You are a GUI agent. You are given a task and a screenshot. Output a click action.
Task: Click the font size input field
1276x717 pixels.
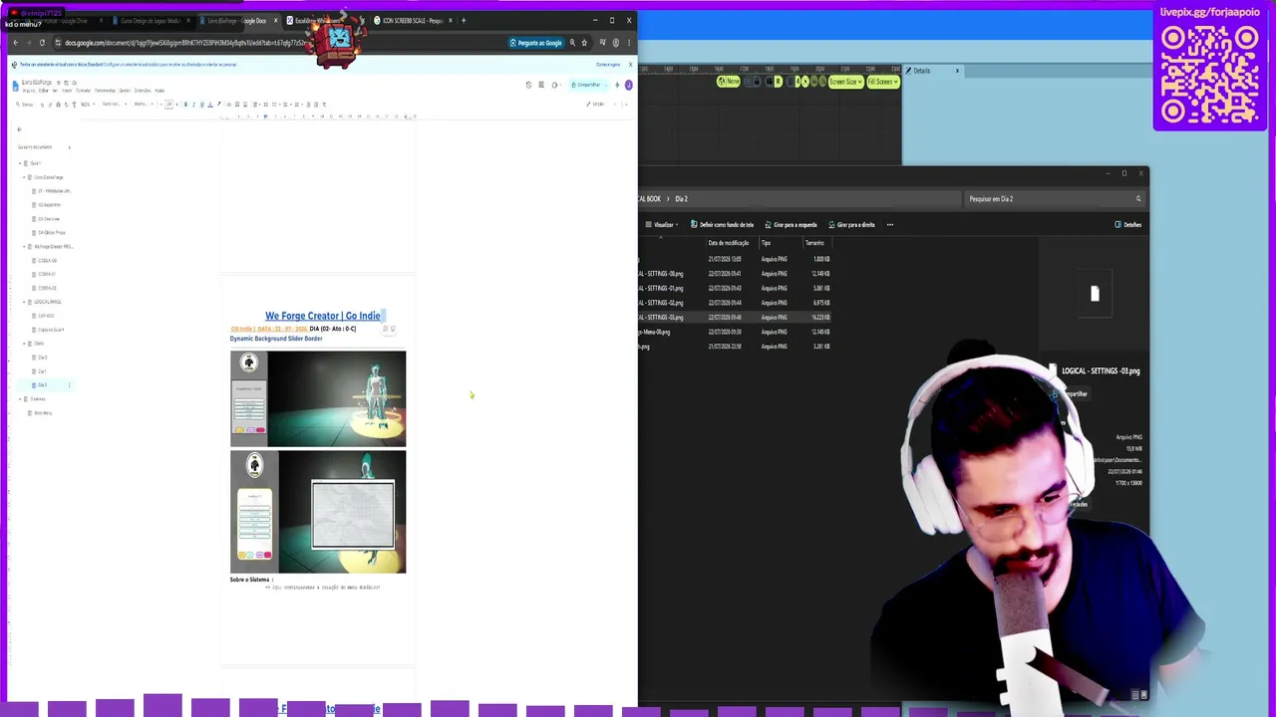[169, 105]
